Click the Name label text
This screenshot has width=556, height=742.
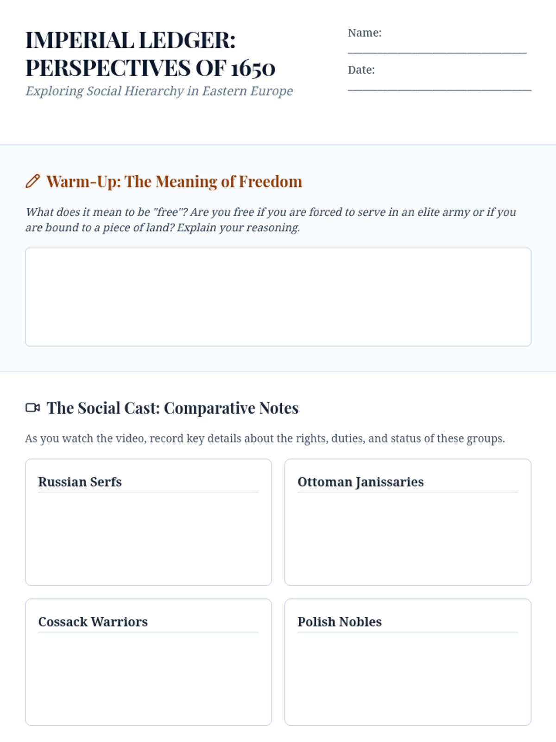coord(365,32)
